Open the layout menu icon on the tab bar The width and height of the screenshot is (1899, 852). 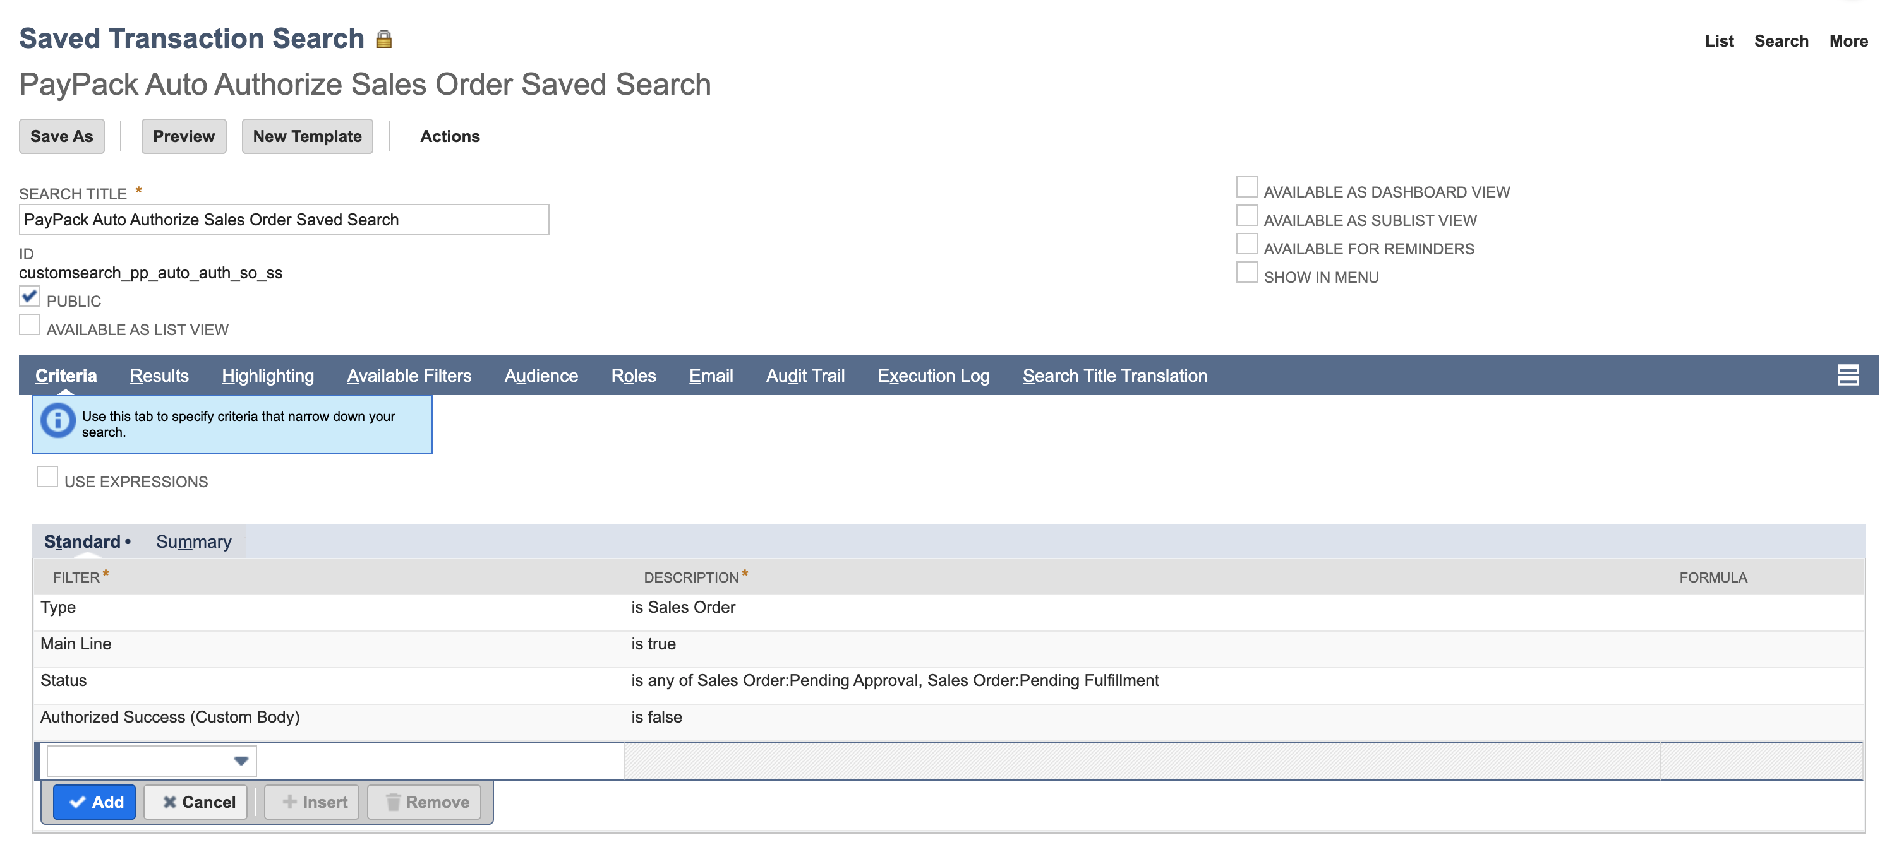(x=1849, y=375)
